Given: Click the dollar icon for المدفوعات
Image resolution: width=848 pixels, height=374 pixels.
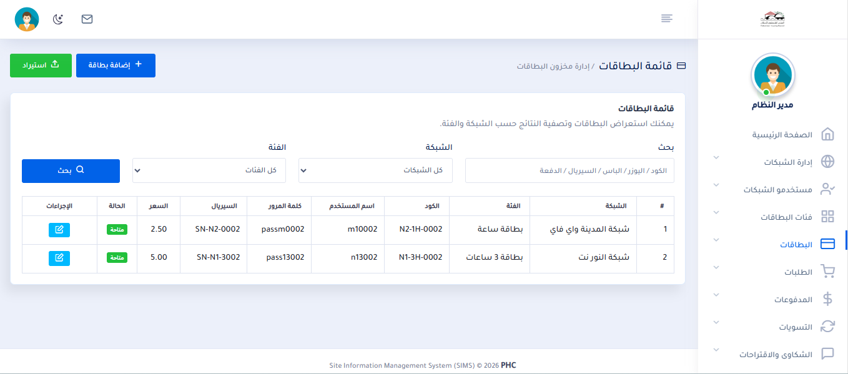Looking at the screenshot, I should pos(827,300).
